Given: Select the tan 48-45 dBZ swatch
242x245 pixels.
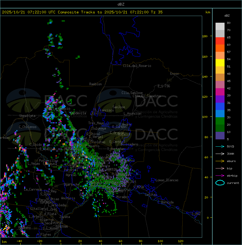Looking at the screenshot, I should coord(220,77).
